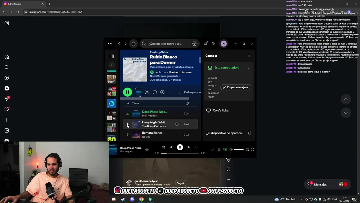
Task: Open Spotify miniplayer
Action: pos(247,149)
